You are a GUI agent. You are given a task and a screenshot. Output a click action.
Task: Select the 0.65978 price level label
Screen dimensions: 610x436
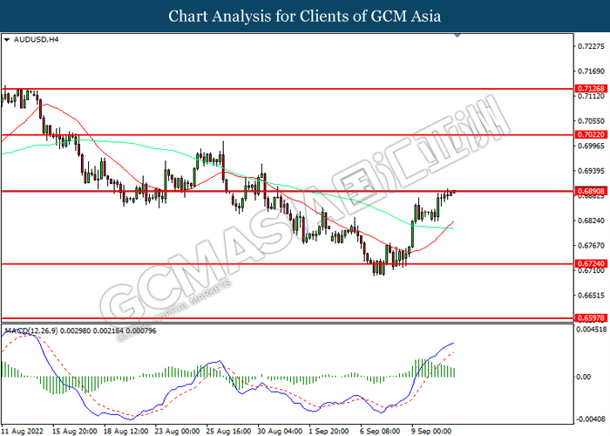(x=591, y=318)
